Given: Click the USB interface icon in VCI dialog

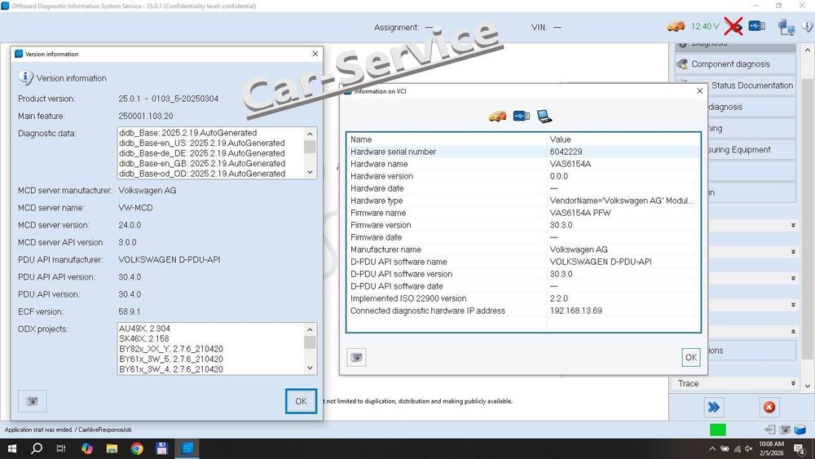Looking at the screenshot, I should (x=522, y=116).
